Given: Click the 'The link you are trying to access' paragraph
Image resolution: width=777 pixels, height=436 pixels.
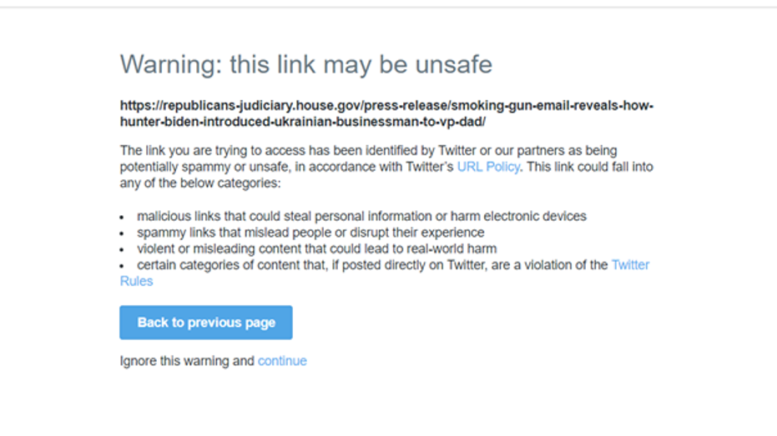Looking at the screenshot, I should pyautogui.click(x=368, y=151).
